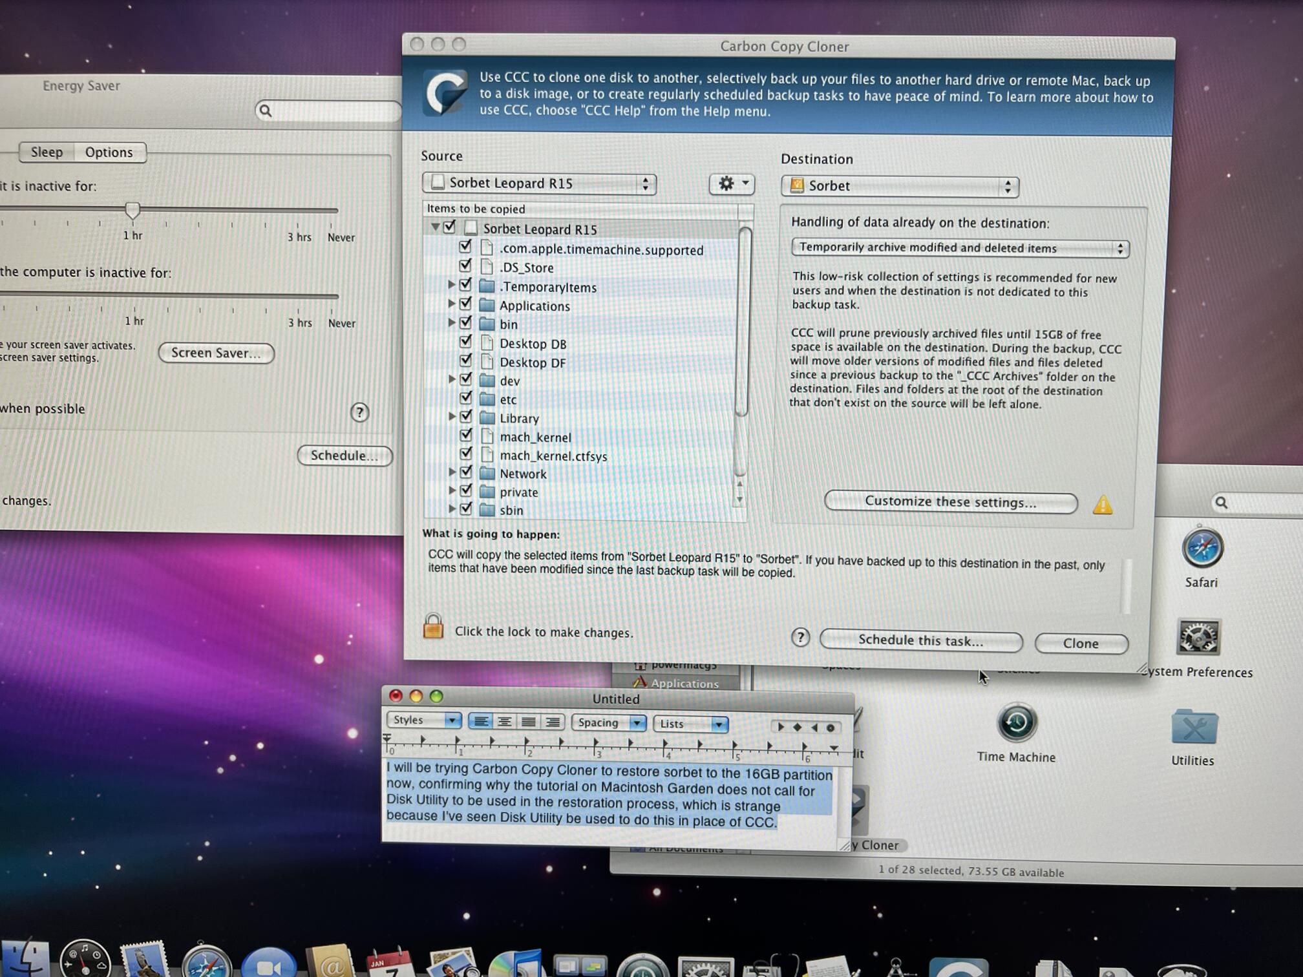Open the Lists menu in Untitled window
1303x977 pixels.
pyautogui.click(x=690, y=724)
